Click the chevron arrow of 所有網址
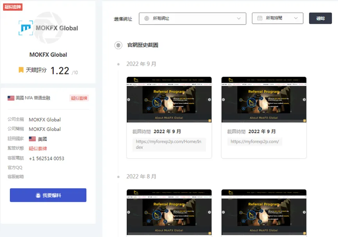 click(x=239, y=18)
